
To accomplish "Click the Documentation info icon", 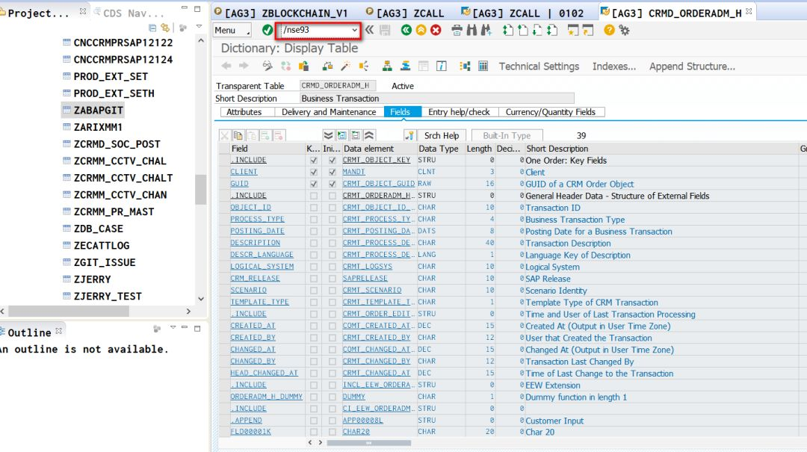I will pyautogui.click(x=442, y=66).
